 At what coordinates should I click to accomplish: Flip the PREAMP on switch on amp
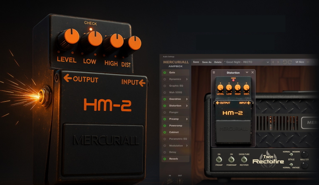click(x=219, y=159)
